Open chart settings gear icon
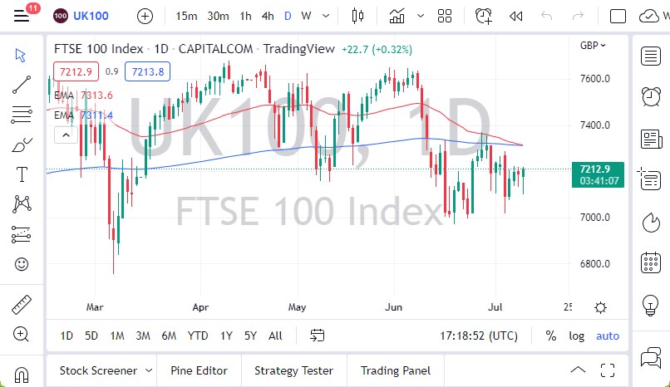Image resolution: width=670 pixels, height=387 pixels. point(600,307)
